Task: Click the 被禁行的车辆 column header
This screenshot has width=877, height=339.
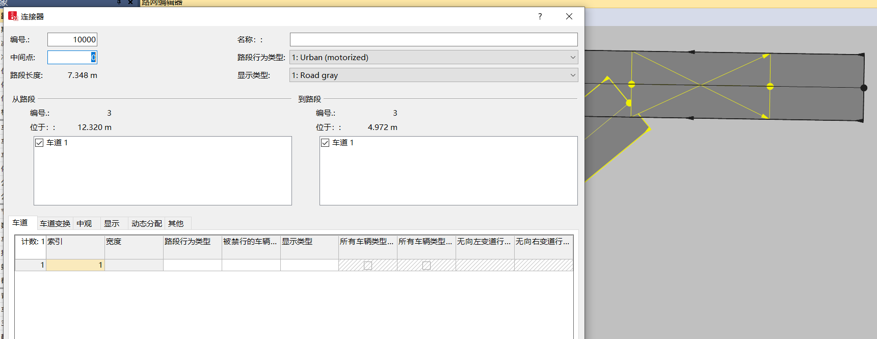Action: [x=251, y=247]
